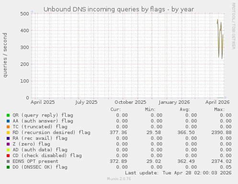This screenshot has height=184, width=238.
Task: Click the CD check disabled red swatch
Action: 8,156
